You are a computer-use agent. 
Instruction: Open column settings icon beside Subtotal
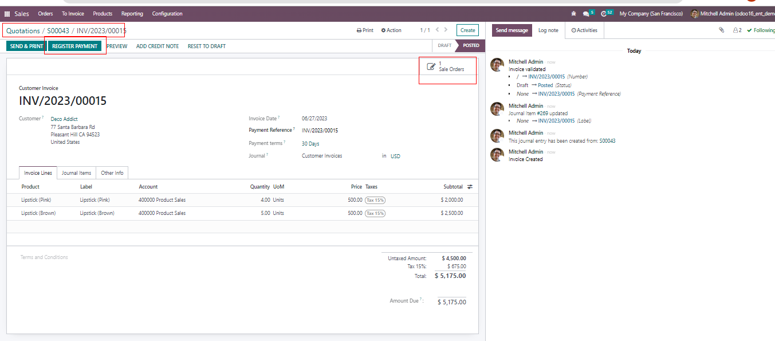click(x=470, y=187)
